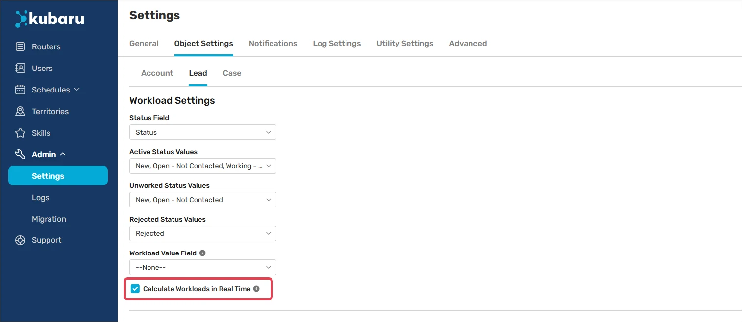Click the kubaru logo
Viewport: 742px width, 322px height.
49,19
